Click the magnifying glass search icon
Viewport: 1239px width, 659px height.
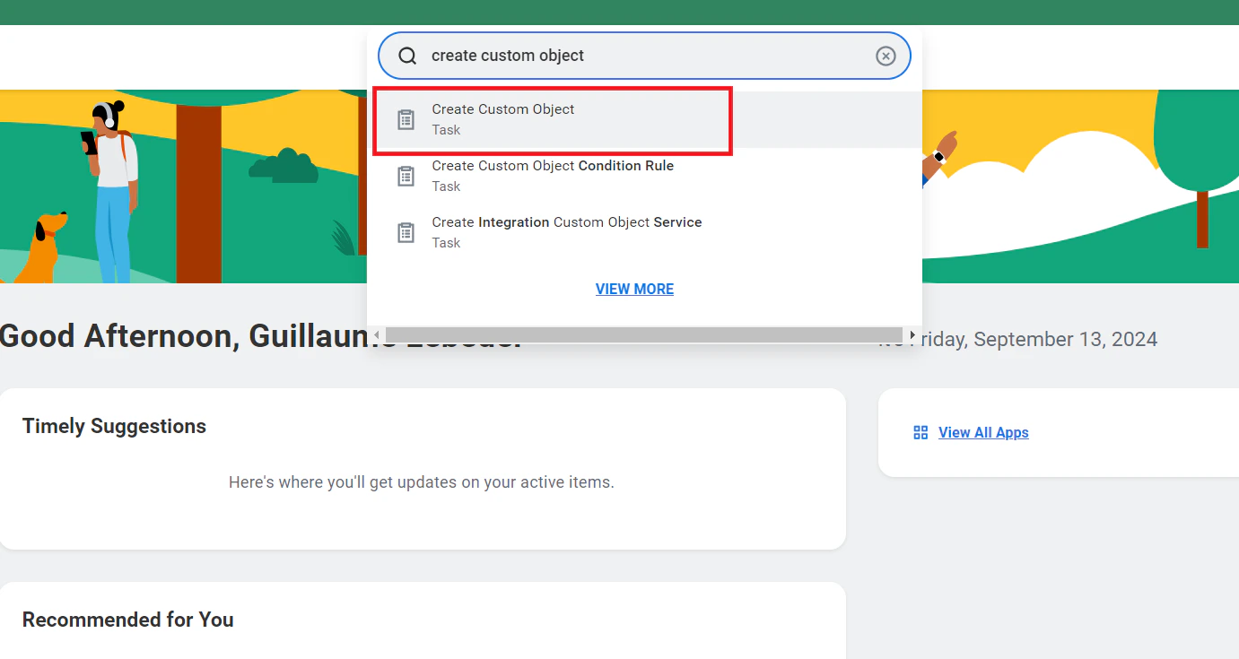406,55
